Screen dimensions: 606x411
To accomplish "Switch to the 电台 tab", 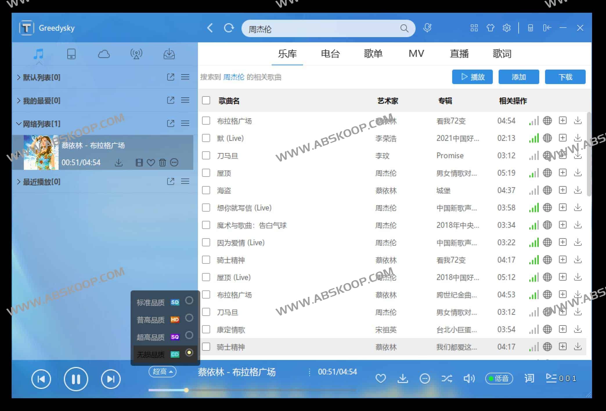I will point(330,54).
